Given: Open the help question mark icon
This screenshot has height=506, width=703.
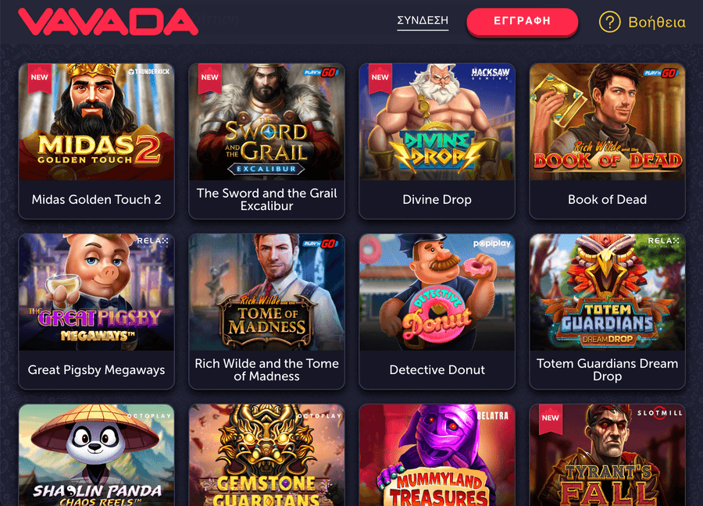Looking at the screenshot, I should coord(610,22).
